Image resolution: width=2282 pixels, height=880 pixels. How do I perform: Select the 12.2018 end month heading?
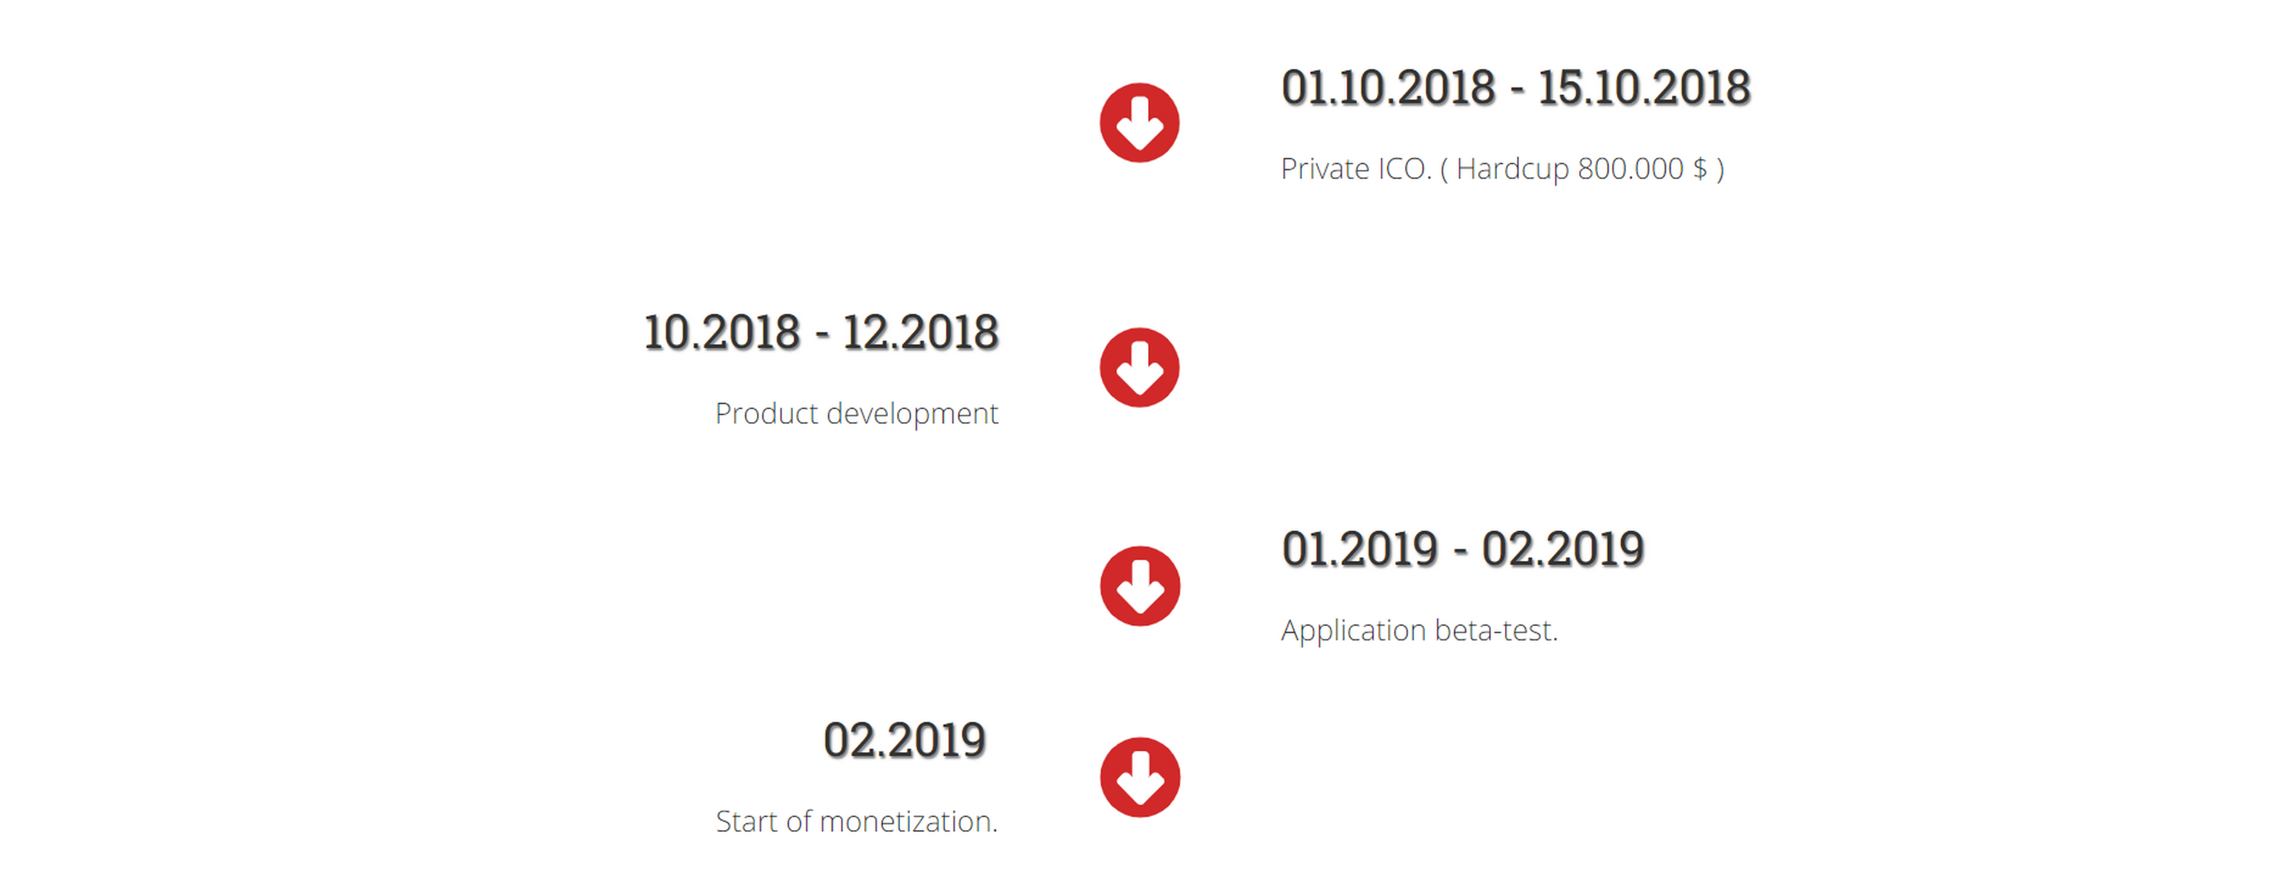pyautogui.click(x=920, y=333)
